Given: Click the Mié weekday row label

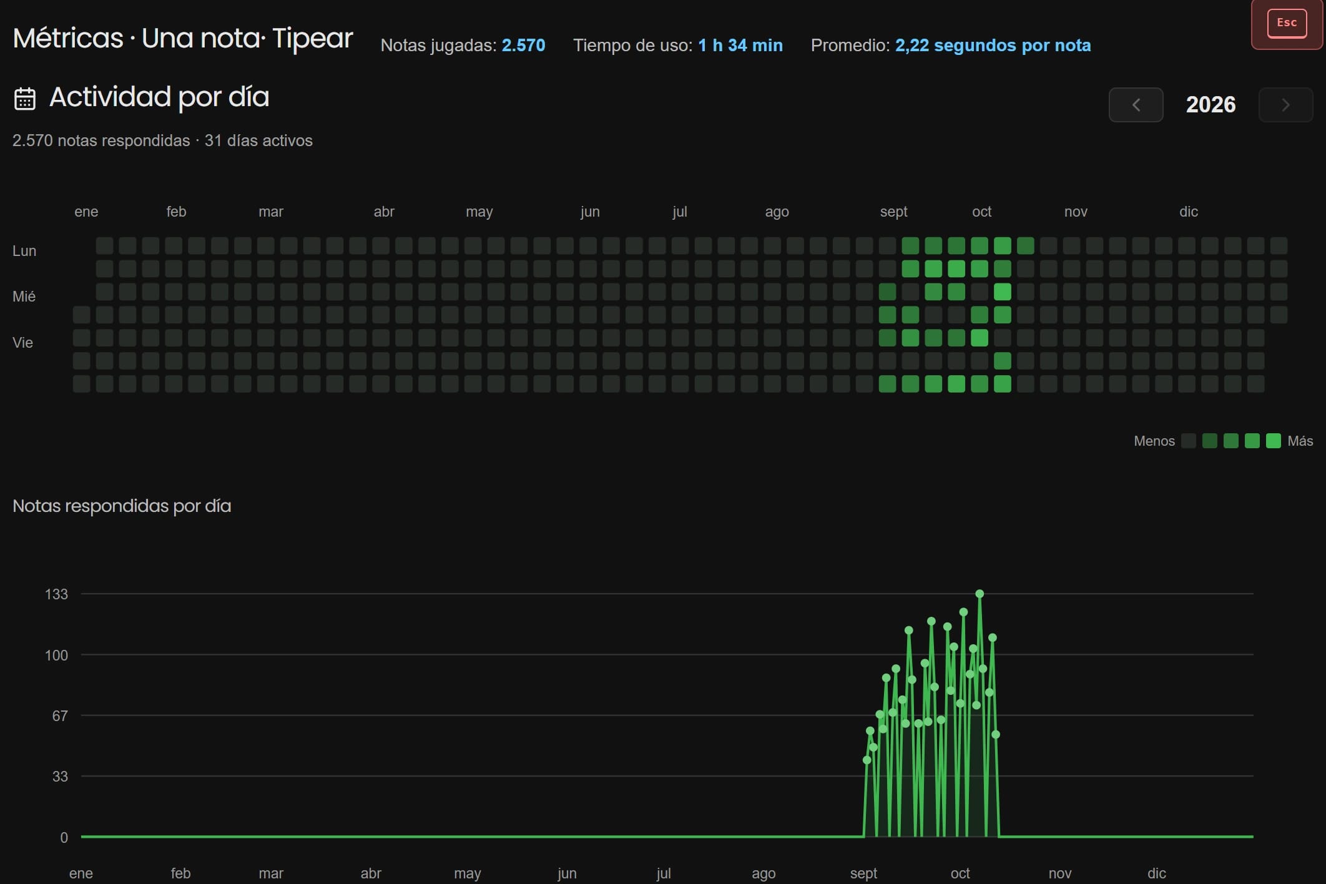Looking at the screenshot, I should pyautogui.click(x=24, y=297).
